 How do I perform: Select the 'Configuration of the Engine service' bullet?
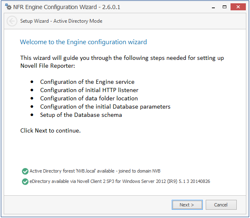(87, 82)
